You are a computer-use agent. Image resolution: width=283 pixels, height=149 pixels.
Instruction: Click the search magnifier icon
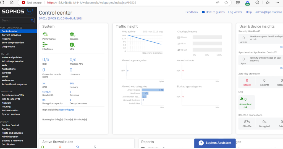(32, 20)
